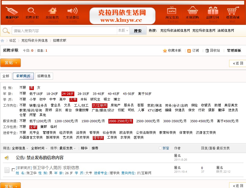Click the 搜索 search button
Image resolution: width=246 pixels, height=188 pixels.
point(138,31)
